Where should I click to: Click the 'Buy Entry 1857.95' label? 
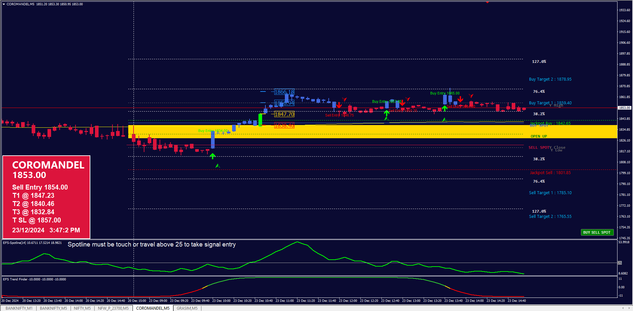(387, 102)
